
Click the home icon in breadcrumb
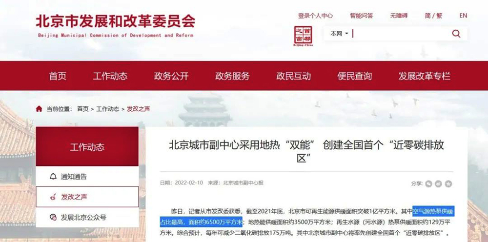[39, 109]
